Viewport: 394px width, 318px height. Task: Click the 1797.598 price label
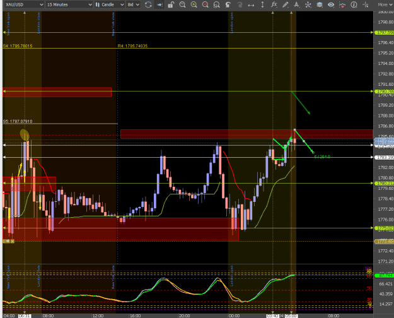click(x=384, y=32)
